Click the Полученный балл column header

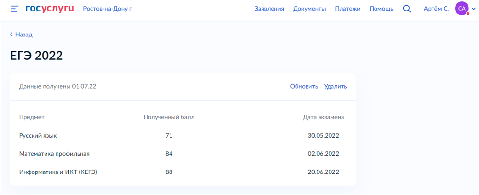coord(169,117)
